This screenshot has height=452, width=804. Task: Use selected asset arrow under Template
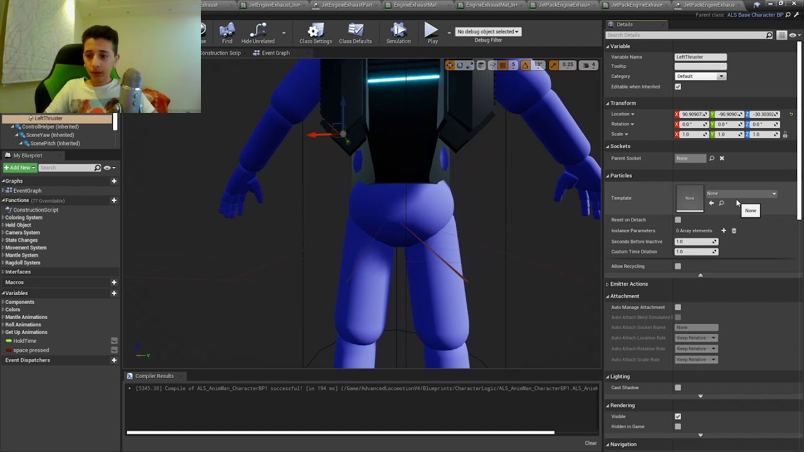(x=711, y=203)
